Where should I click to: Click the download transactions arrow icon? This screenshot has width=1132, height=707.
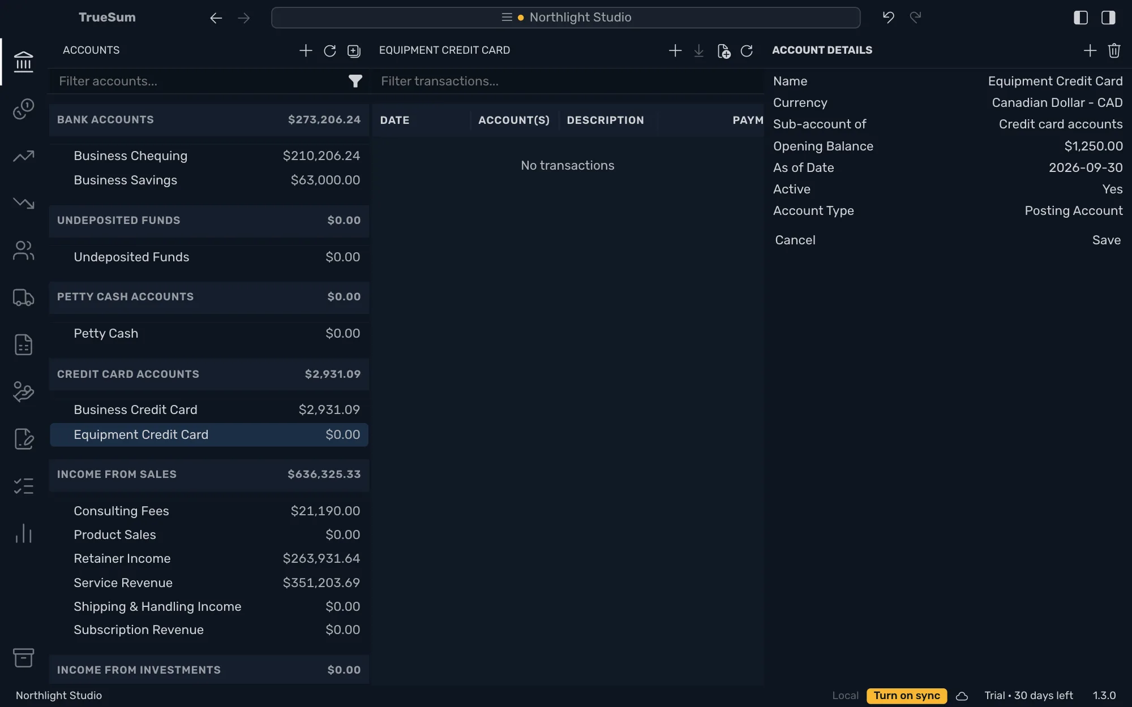point(699,51)
